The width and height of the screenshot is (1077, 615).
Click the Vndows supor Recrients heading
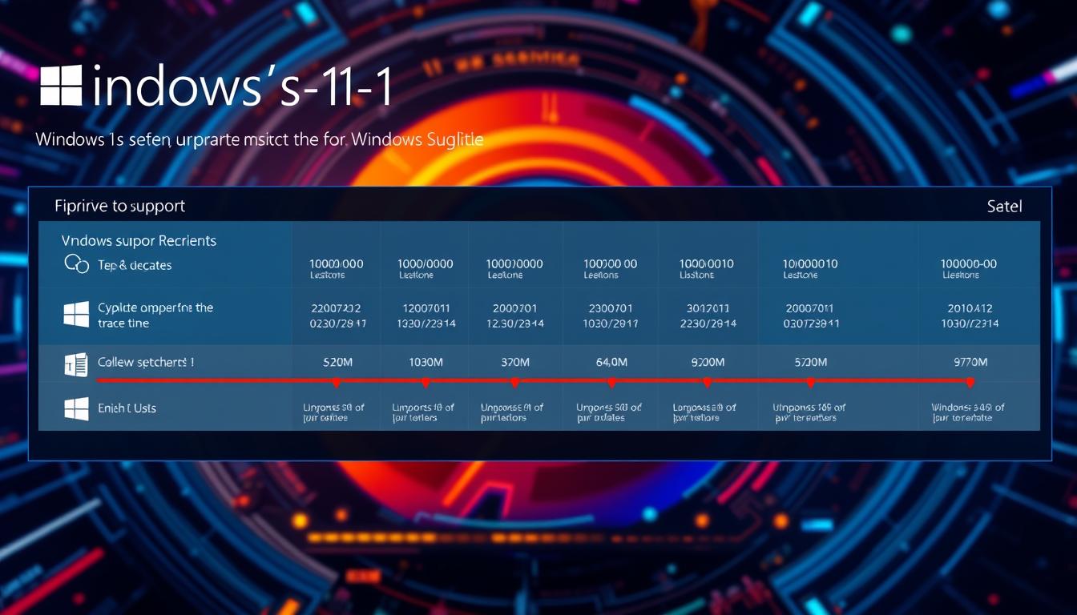(x=139, y=240)
